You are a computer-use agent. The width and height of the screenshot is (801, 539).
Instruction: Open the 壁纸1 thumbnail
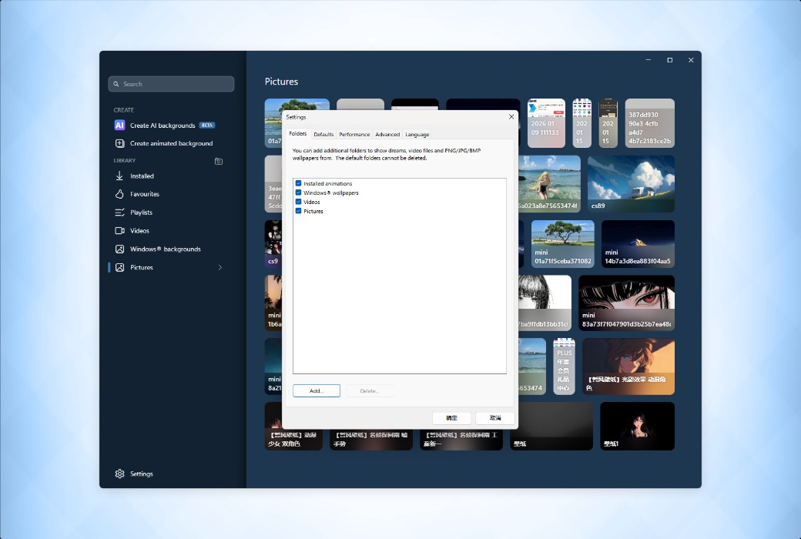637,426
